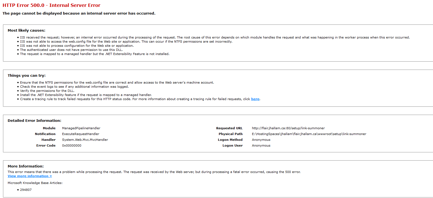433x198 pixels.
Task: Click the "Detailed Error Information:" heading
Action: (x=34, y=121)
